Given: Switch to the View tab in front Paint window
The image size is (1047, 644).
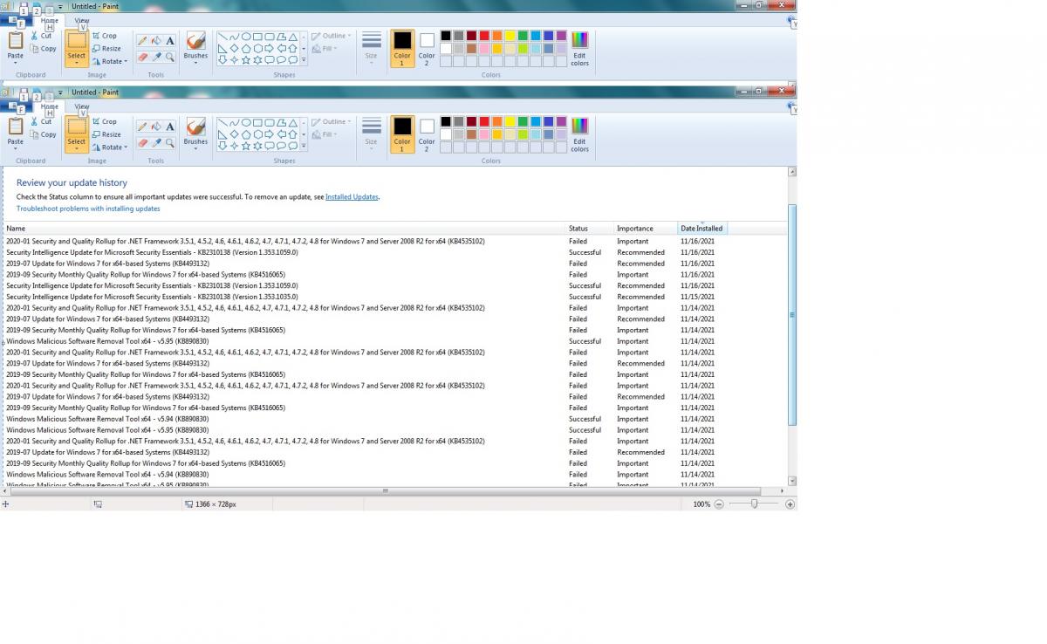Looking at the screenshot, I should [82, 106].
